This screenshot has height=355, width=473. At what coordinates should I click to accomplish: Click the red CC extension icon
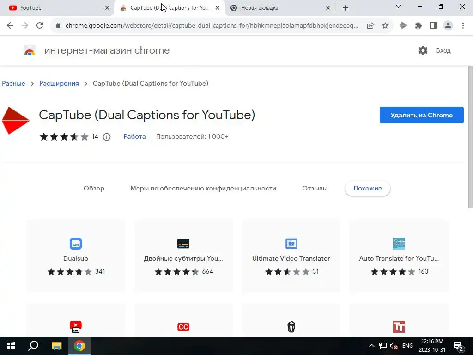[183, 327]
